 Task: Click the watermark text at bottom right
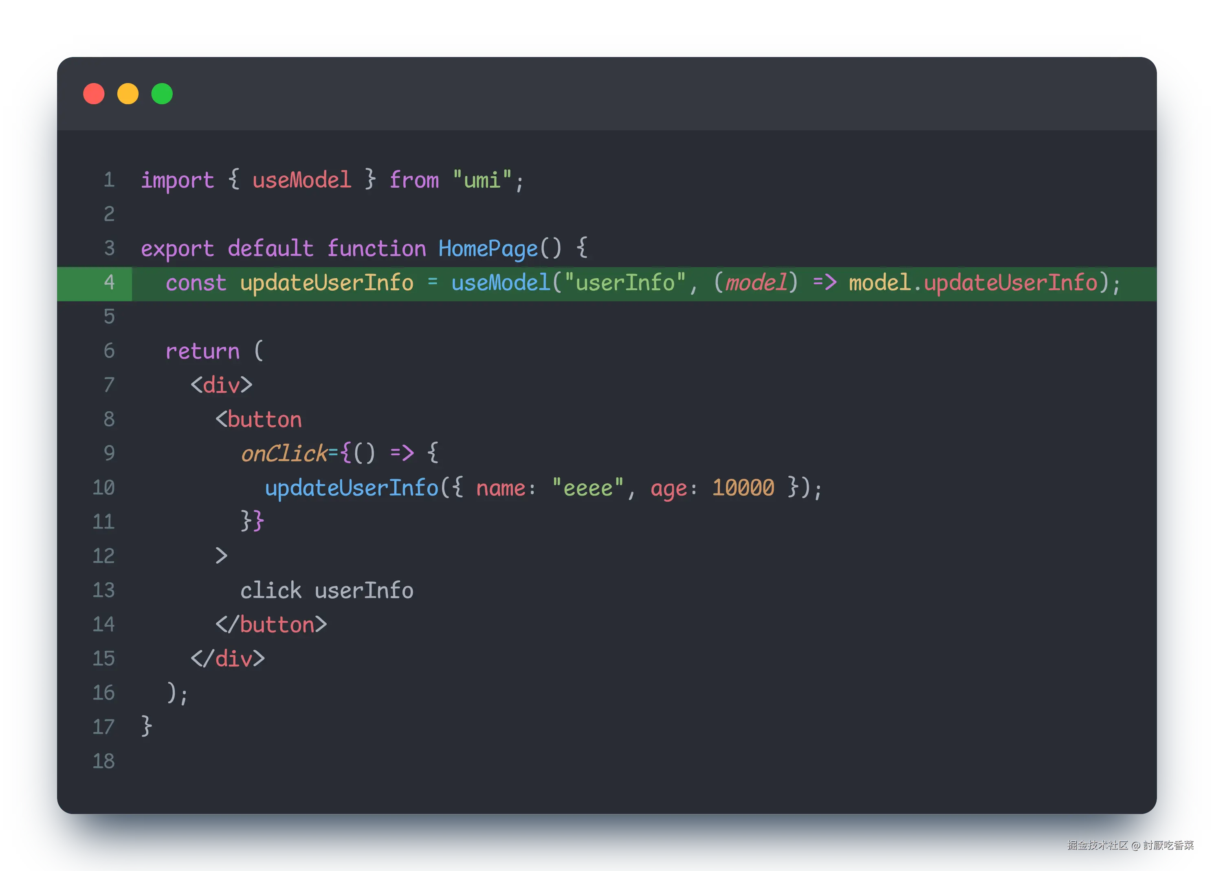[x=1129, y=845]
